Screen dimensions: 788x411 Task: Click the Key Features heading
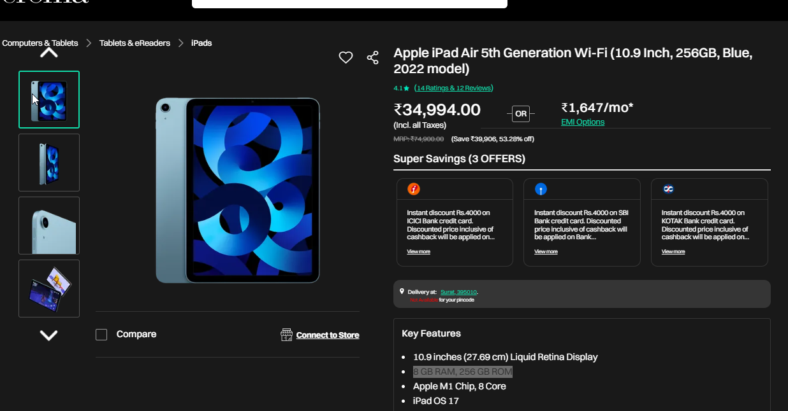[x=431, y=333]
